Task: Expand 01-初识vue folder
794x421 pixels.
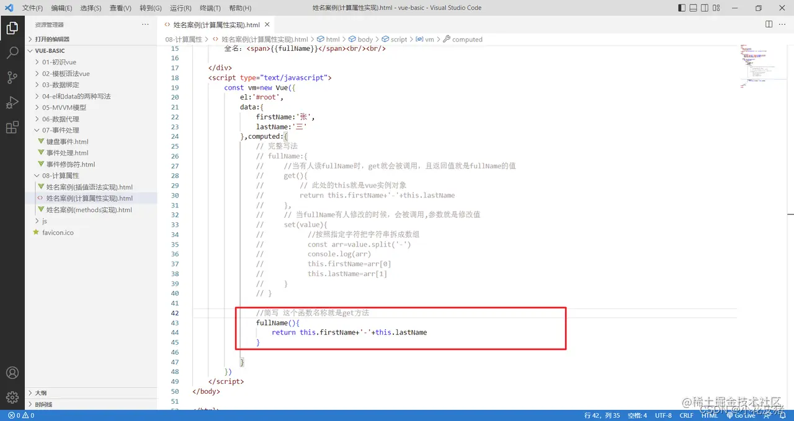Action: pyautogui.click(x=91, y=62)
